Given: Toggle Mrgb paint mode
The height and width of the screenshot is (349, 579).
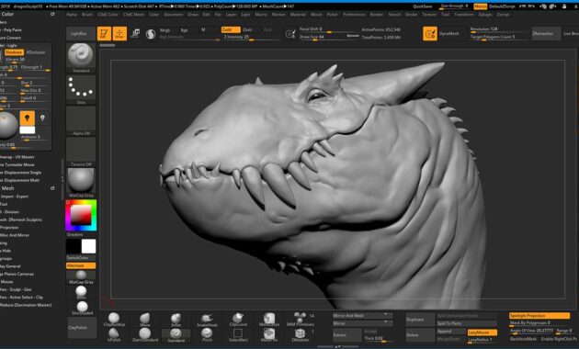Looking at the screenshot, I should 165,30.
